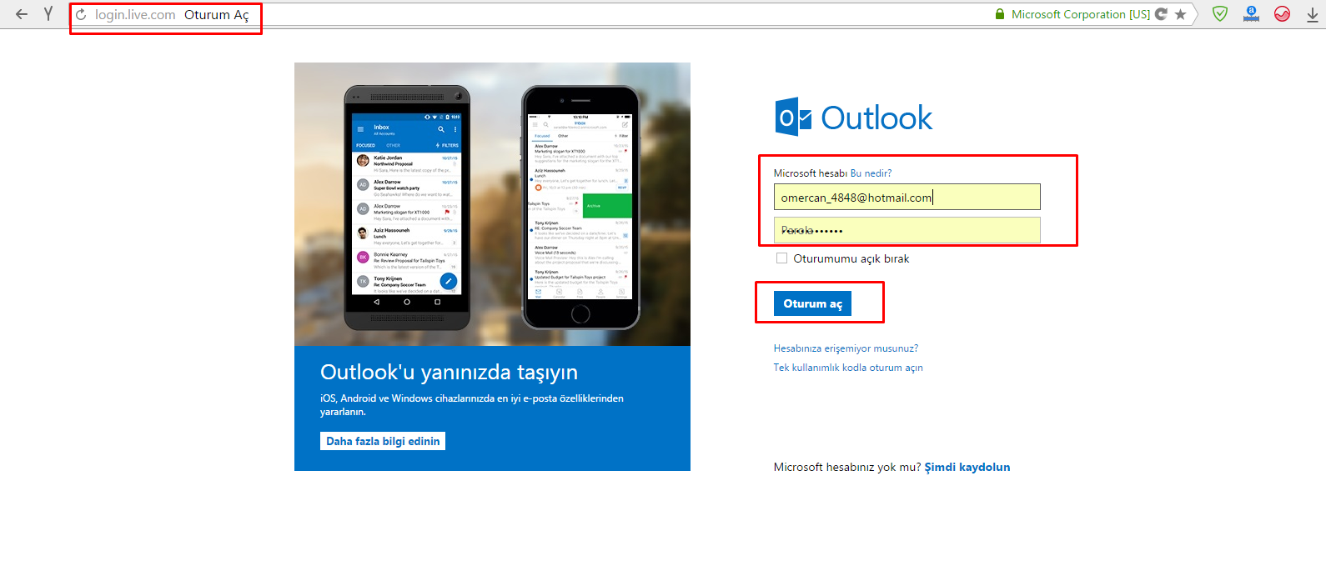Image resolution: width=1326 pixels, height=576 pixels.
Task: Open 'Hesabınıza erişemiyor musunuz?' link
Action: click(846, 348)
